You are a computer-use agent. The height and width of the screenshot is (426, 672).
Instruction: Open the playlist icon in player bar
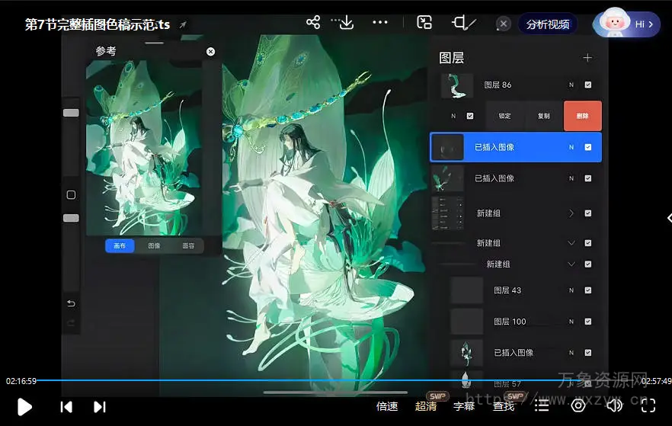pyautogui.click(x=542, y=406)
